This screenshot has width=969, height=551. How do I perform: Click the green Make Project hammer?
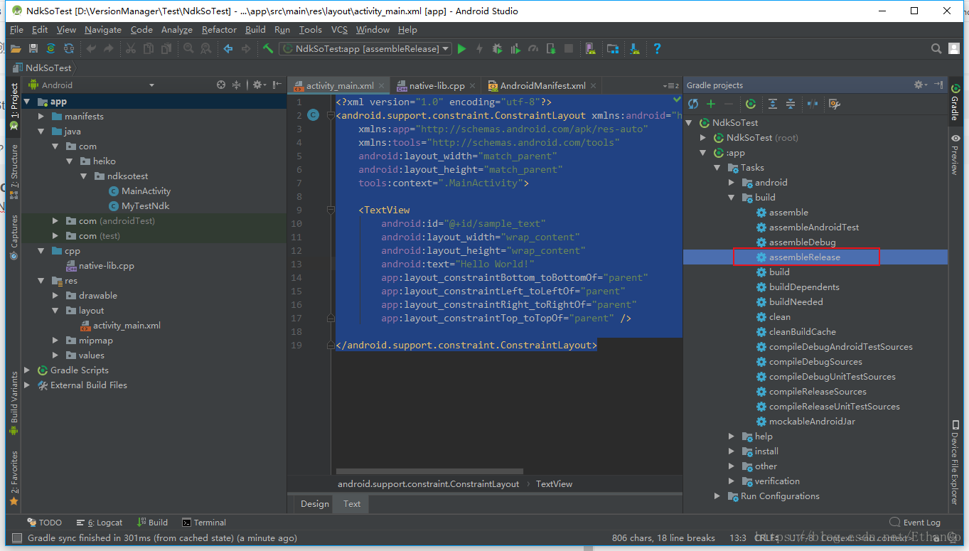pos(268,48)
